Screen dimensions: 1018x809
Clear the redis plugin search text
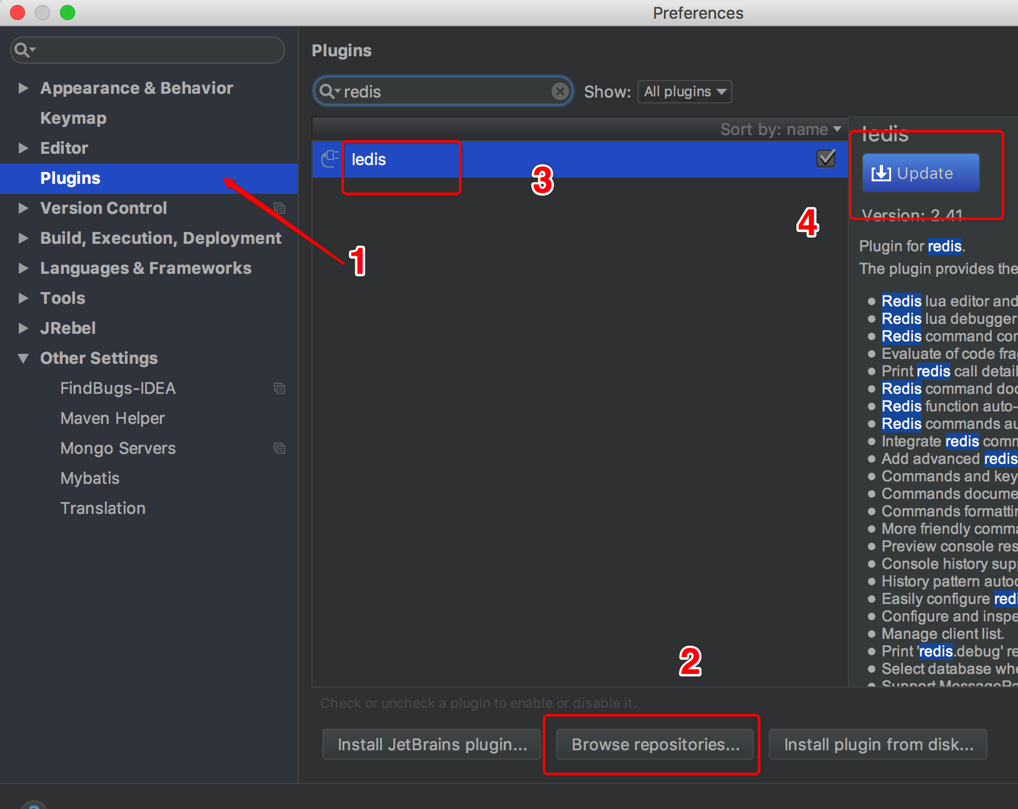point(560,91)
